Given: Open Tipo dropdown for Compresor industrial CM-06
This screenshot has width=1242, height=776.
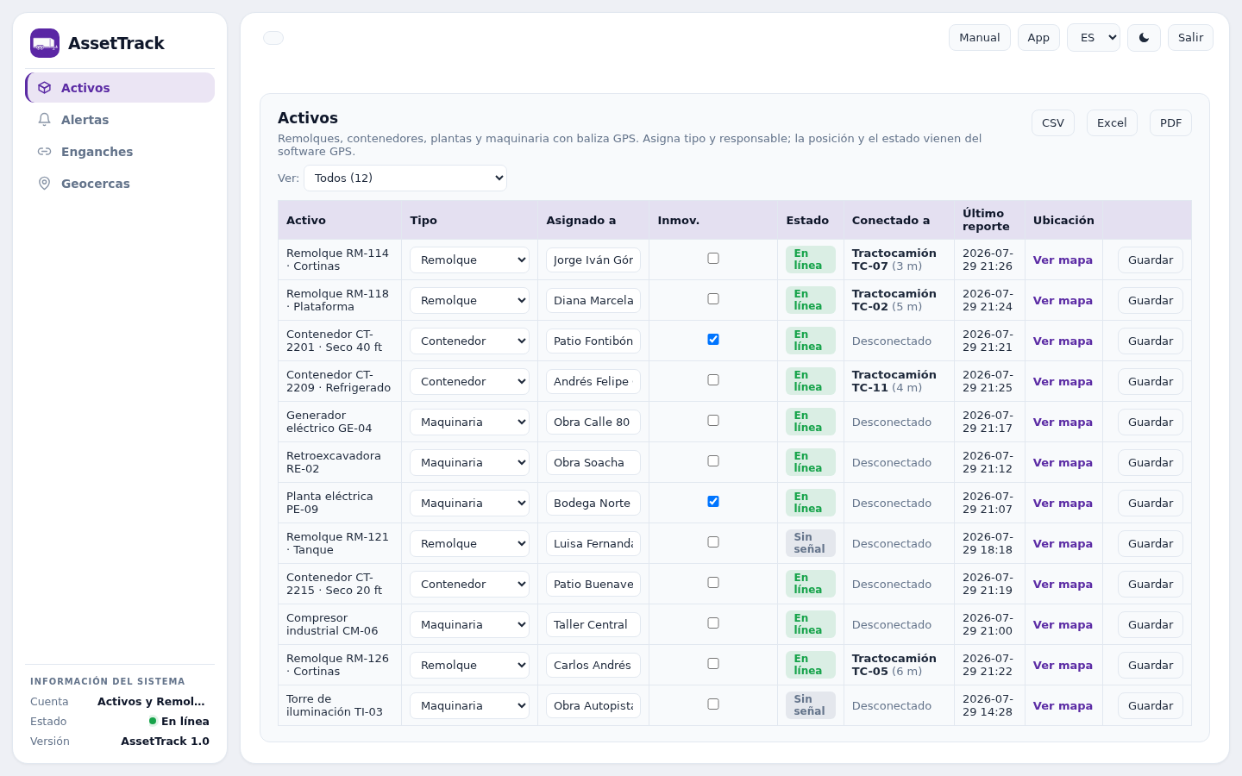Looking at the screenshot, I should point(469,625).
